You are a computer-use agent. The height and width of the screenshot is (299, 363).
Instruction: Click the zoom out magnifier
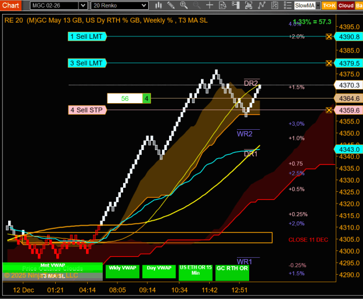[196, 5]
